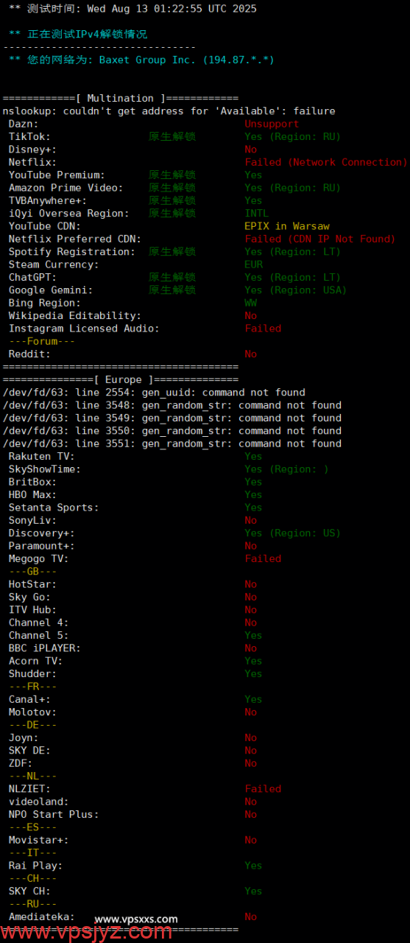Click the 'WW' Bing Region value
410x943 pixels.
point(251,303)
